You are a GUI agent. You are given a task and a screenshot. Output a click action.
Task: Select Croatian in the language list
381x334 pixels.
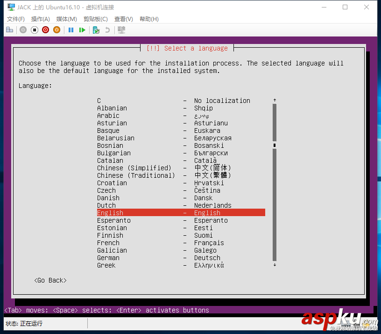[x=181, y=183]
